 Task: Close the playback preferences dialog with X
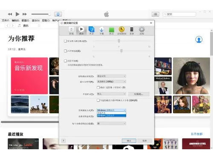pyautogui.click(x=151, y=23)
